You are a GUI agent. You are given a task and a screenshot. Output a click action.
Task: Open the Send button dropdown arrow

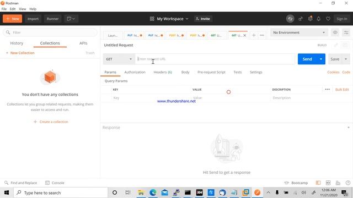click(x=321, y=59)
